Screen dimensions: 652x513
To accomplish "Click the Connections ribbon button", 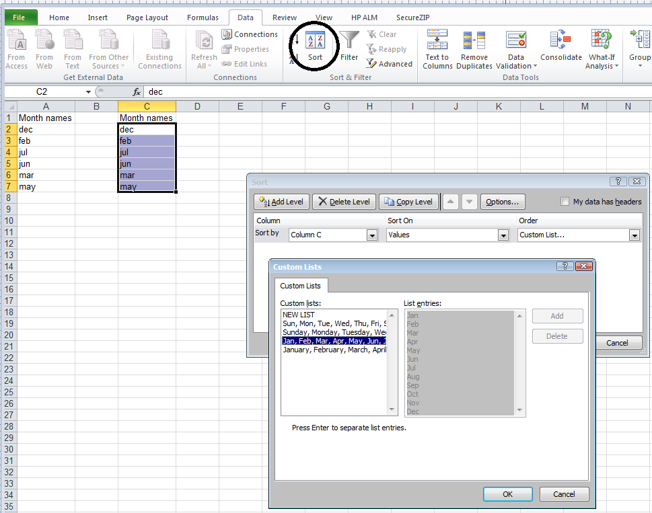I will [x=250, y=34].
